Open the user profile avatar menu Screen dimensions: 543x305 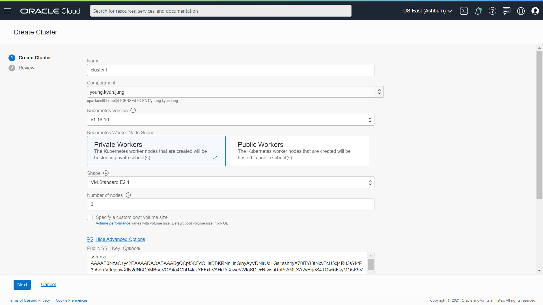pyautogui.click(x=535, y=11)
